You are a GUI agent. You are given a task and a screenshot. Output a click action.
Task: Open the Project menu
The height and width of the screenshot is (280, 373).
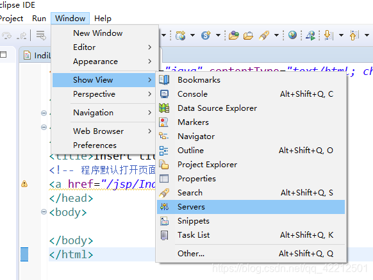point(11,19)
